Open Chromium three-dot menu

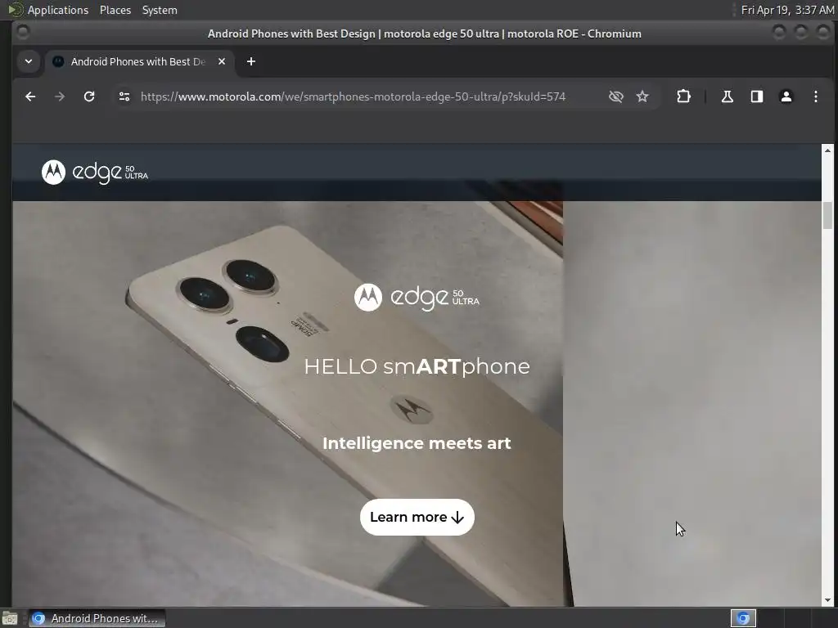tap(816, 96)
